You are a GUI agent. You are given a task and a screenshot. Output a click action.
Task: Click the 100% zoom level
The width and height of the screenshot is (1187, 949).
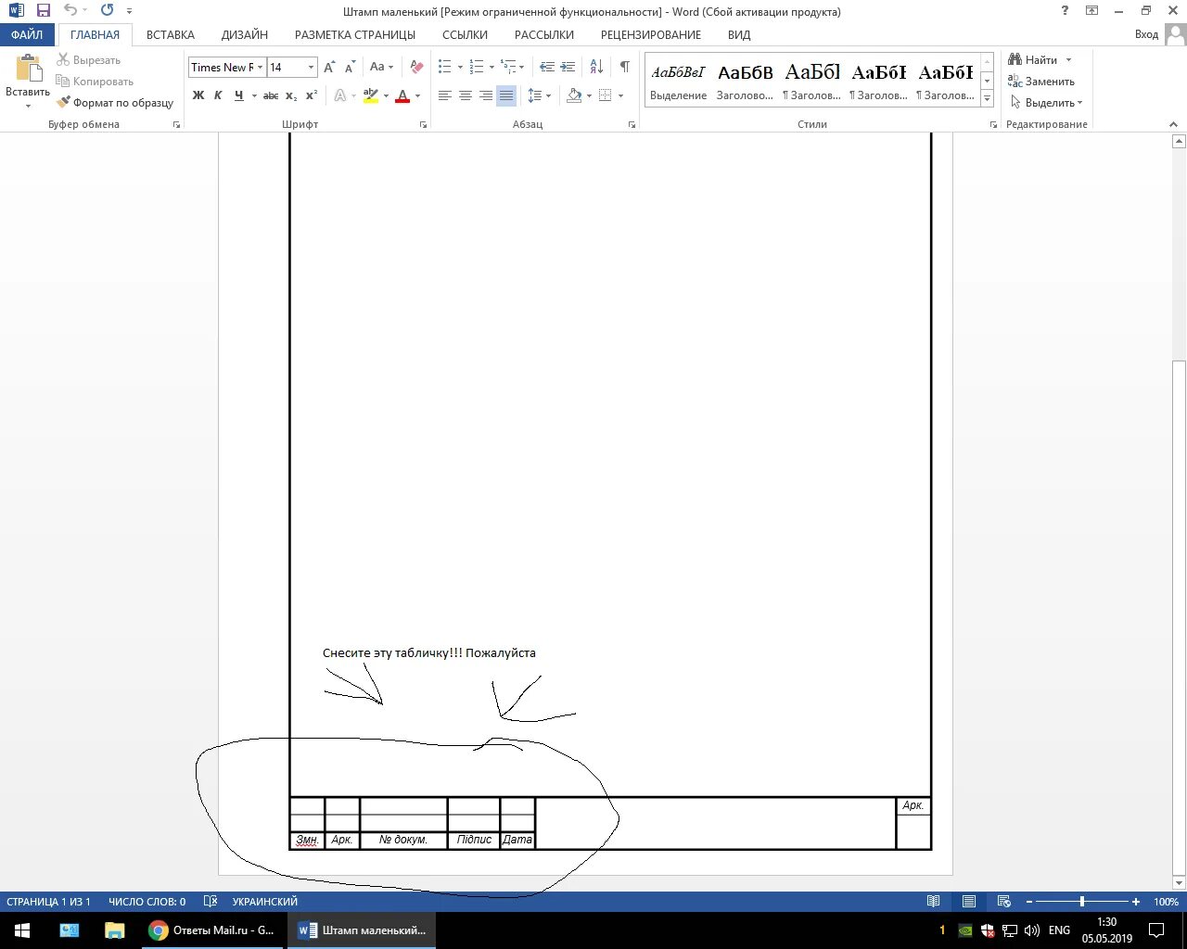point(1166,902)
